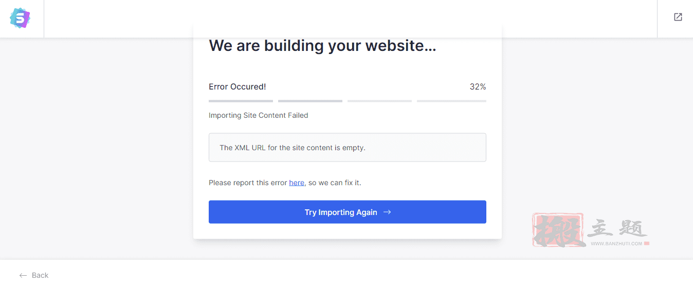Open the external link icon
This screenshot has width=693, height=286.
tap(678, 17)
